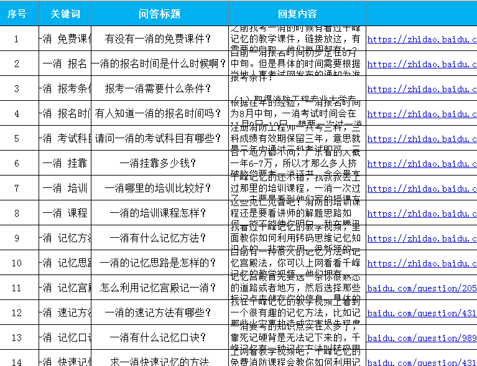Select reply cell mentioning 科成绩有效期保留三年
Viewport: 477px width, 366px height.
pyautogui.click(x=297, y=138)
